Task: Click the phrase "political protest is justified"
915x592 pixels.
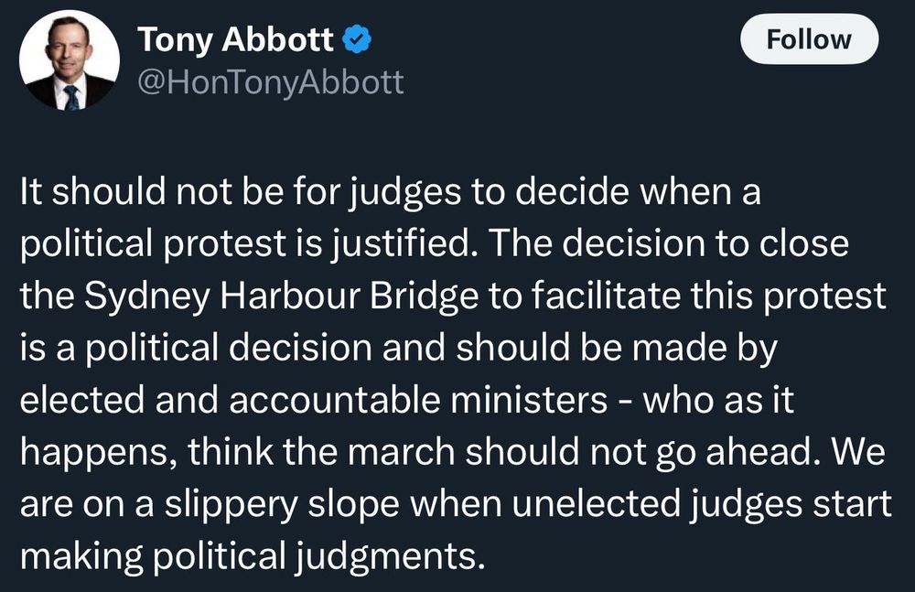Action: point(245,244)
